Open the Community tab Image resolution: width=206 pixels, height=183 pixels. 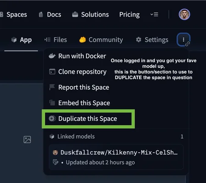101,40
